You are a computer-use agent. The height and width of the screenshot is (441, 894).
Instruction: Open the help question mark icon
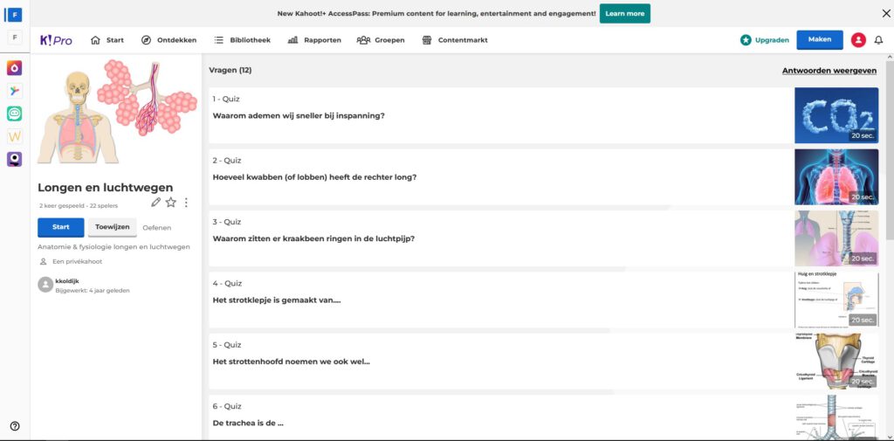[x=15, y=426]
